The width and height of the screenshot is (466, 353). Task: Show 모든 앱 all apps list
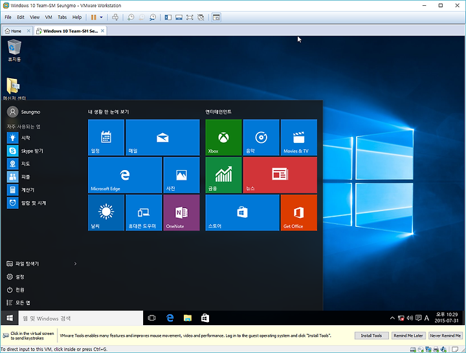click(x=18, y=303)
